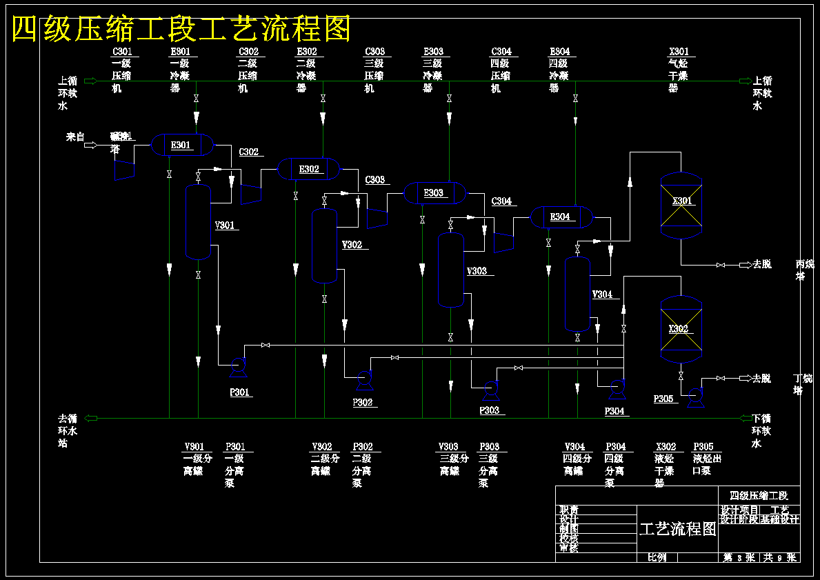Click the V301 separator tank drawing
The height and width of the screenshot is (580, 820).
pyautogui.click(x=198, y=222)
